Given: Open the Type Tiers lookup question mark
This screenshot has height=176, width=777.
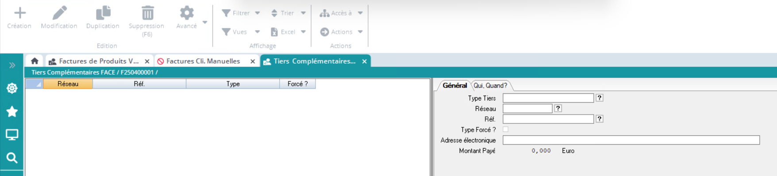Looking at the screenshot, I should [600, 98].
